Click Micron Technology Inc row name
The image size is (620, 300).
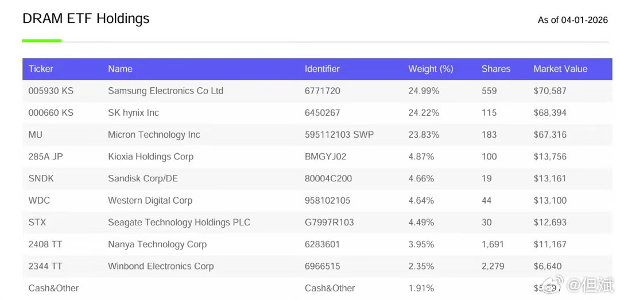[x=154, y=135]
